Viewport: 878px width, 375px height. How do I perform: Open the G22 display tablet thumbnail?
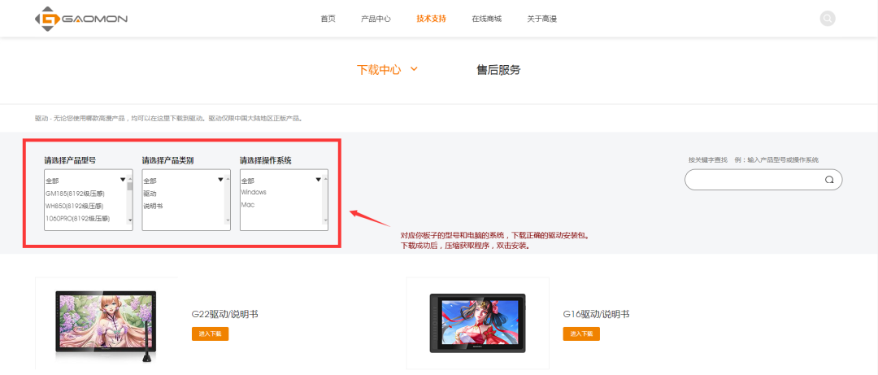106,323
